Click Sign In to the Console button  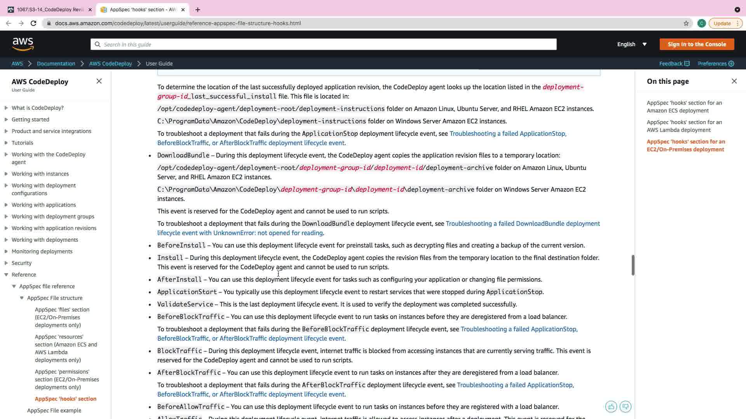pyautogui.click(x=697, y=44)
